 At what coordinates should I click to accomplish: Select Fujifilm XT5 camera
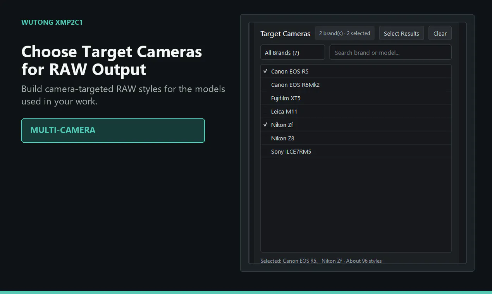[356, 98]
